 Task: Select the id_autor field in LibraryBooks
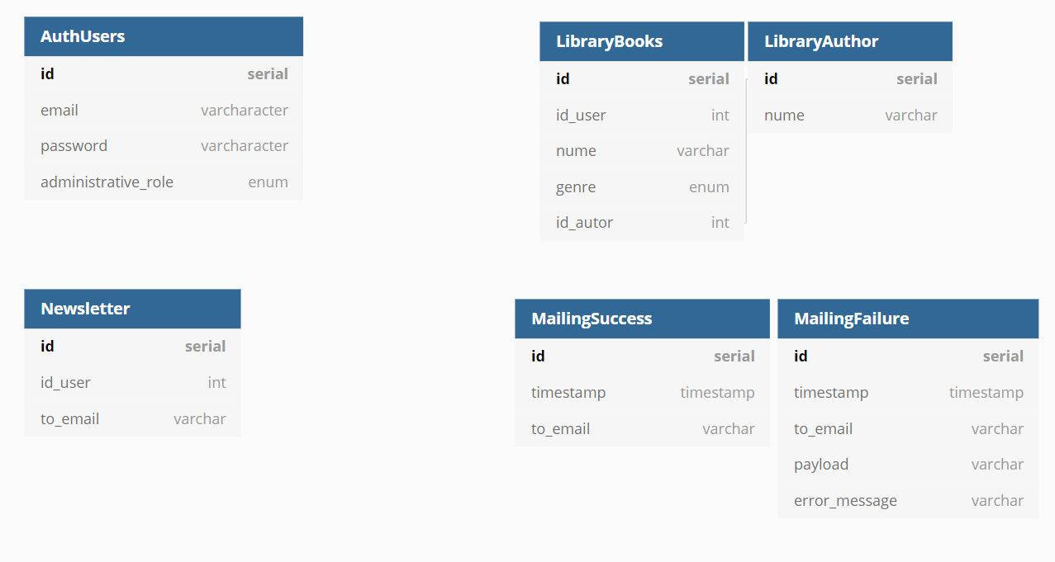tap(642, 223)
